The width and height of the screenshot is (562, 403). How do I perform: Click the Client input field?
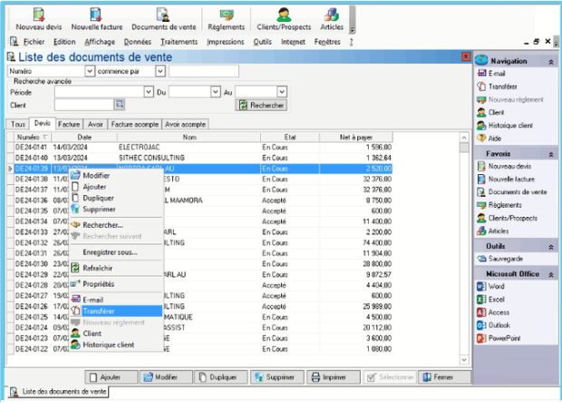tap(84, 104)
